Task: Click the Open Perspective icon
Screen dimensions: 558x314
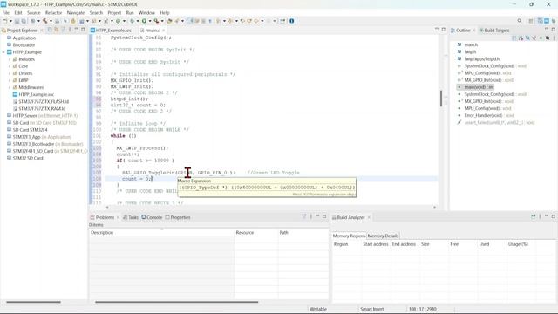Action: pyautogui.click(x=531, y=21)
